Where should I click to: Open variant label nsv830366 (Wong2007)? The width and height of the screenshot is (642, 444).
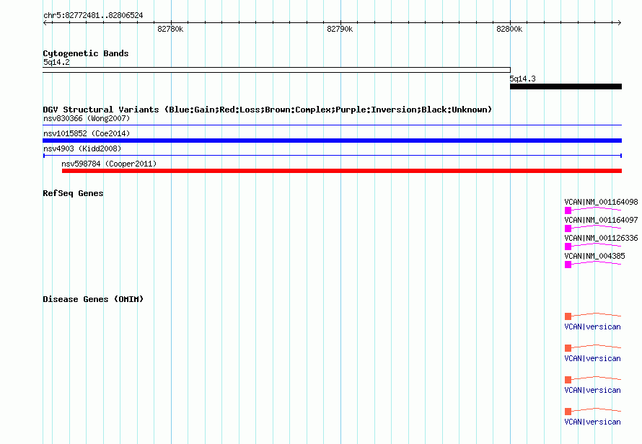[x=87, y=118]
